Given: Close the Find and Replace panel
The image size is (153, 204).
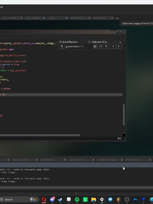Looking at the screenshot, I should click(120, 42).
